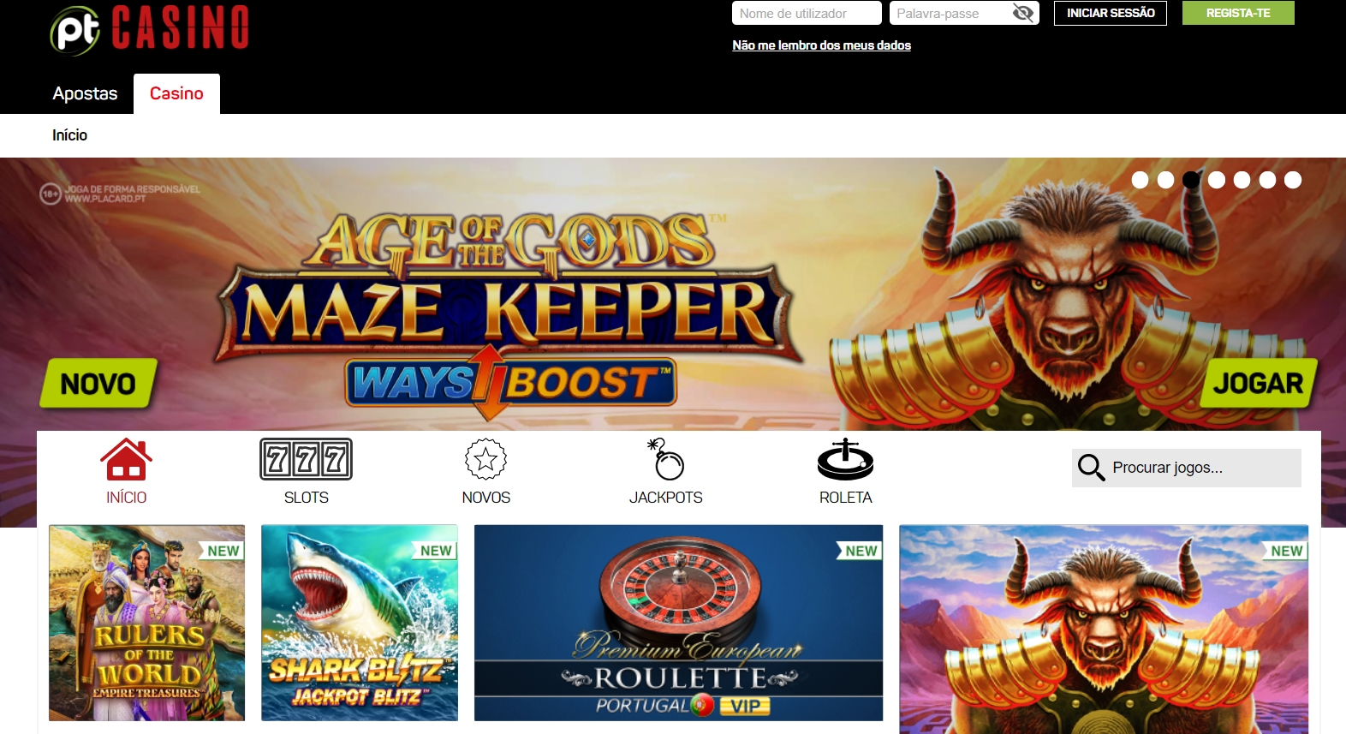Viewport: 1346px width, 734px height.
Task: Open the Novos star icon category
Action: click(x=485, y=460)
